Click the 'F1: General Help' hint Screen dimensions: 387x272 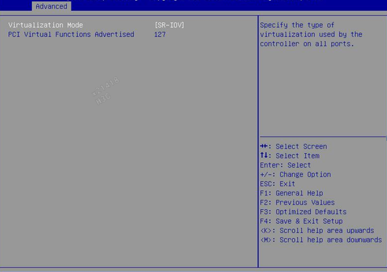[292, 193]
